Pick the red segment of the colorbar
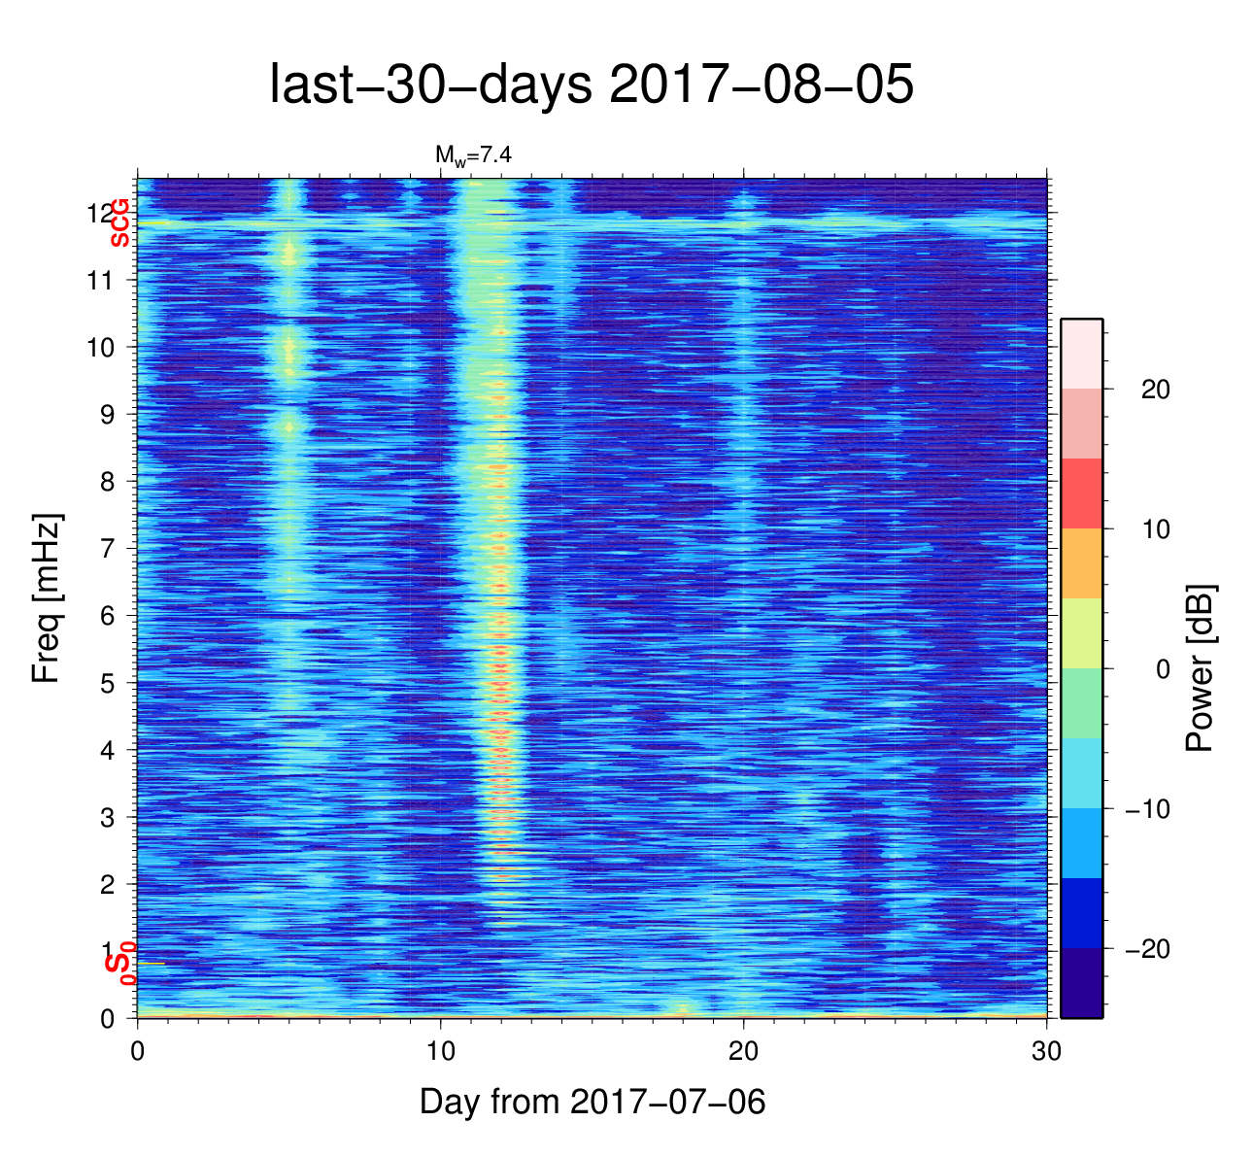 (x=1081, y=493)
